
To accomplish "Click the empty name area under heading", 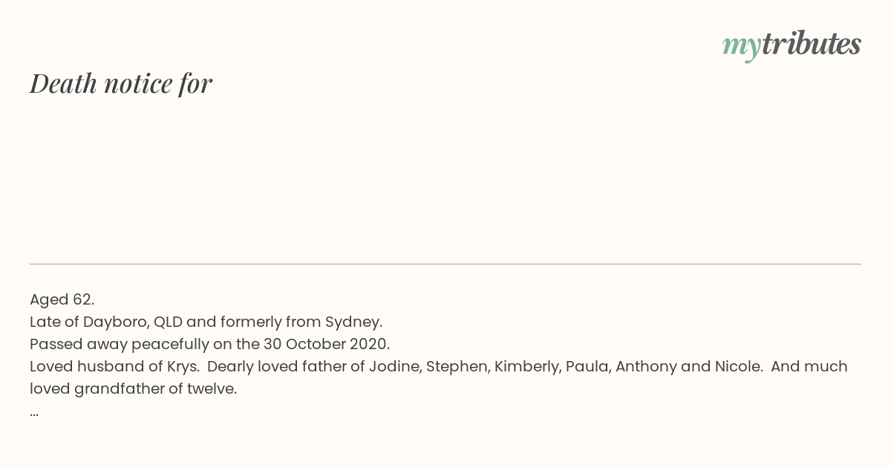I will tap(446, 178).
